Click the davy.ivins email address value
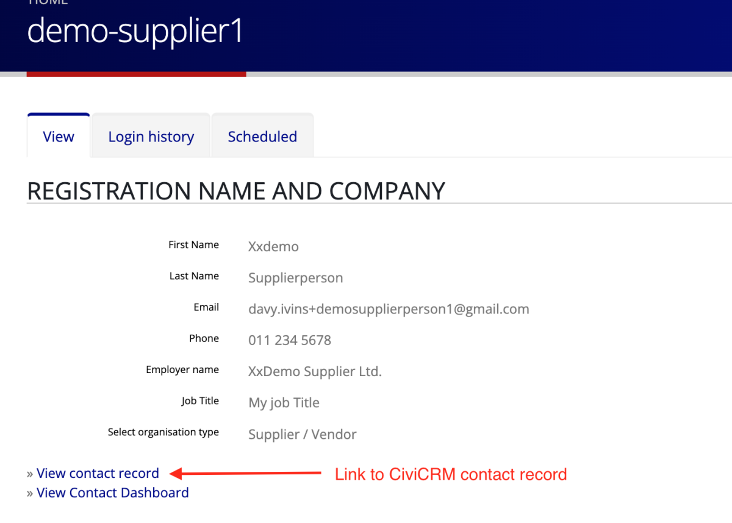Screen dimensions: 732x523 (389, 309)
